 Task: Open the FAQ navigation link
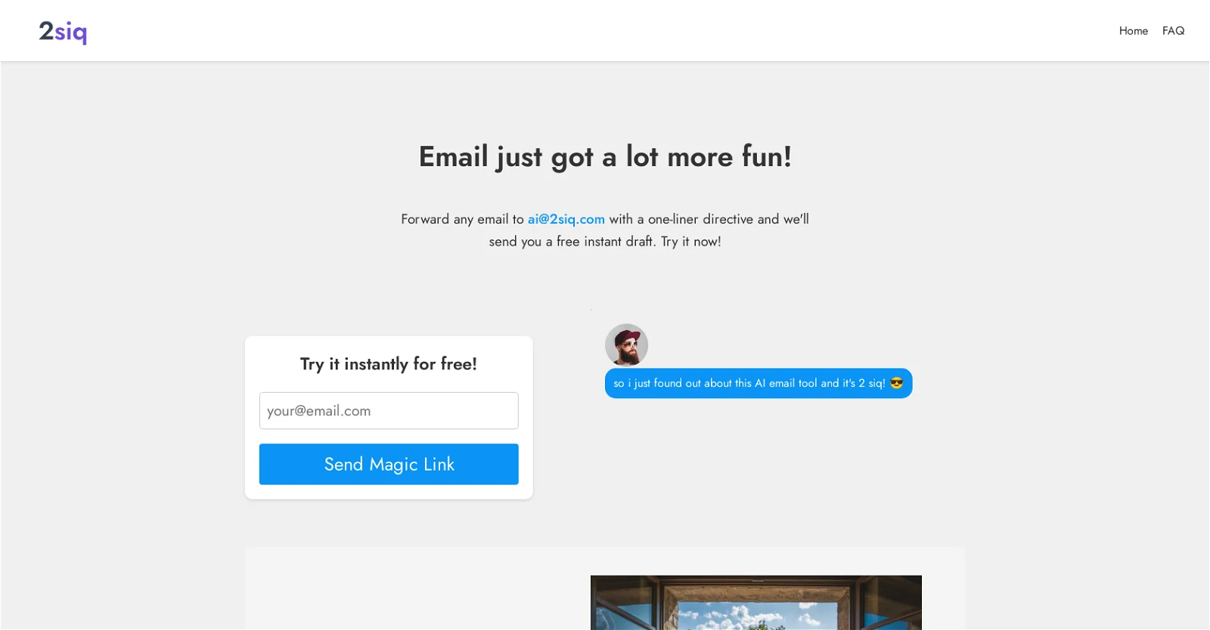click(1173, 31)
